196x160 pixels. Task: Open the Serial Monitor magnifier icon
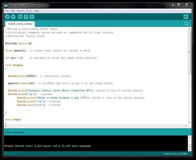point(186,17)
